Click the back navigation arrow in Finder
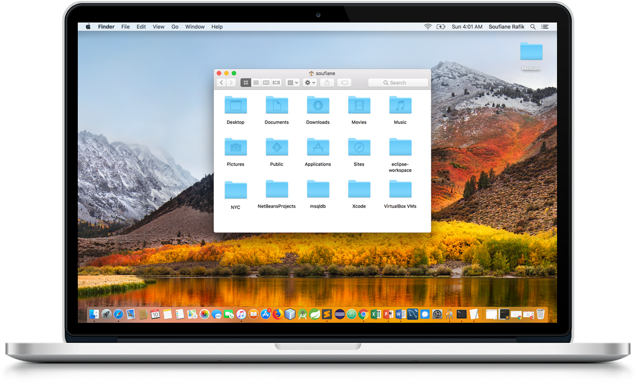The image size is (635, 384). (221, 82)
